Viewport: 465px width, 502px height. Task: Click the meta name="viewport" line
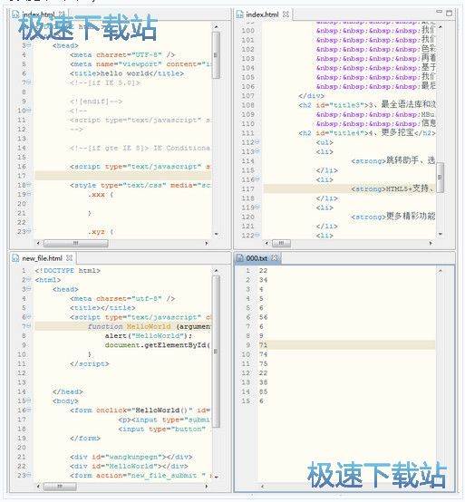[x=140, y=64]
